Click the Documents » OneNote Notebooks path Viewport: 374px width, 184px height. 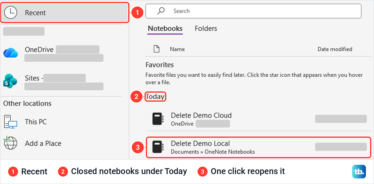[213, 152]
